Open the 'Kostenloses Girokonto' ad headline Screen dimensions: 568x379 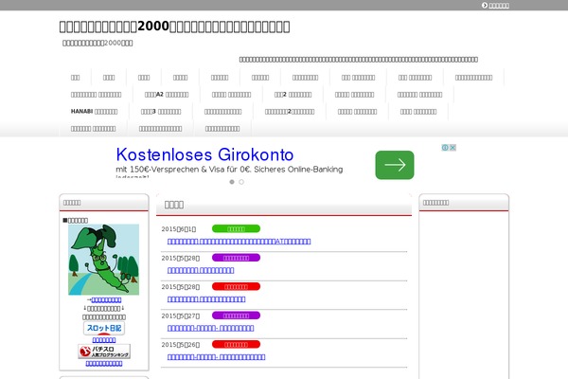204,154
